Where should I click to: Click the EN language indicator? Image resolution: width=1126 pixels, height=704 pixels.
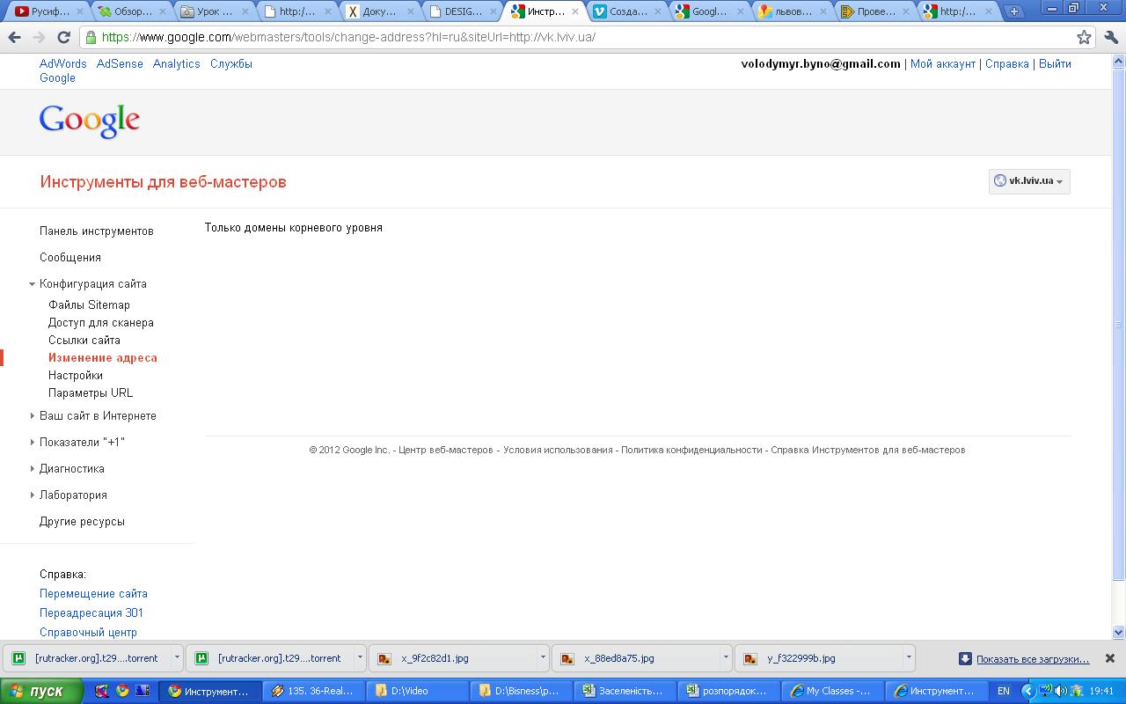point(1004,692)
